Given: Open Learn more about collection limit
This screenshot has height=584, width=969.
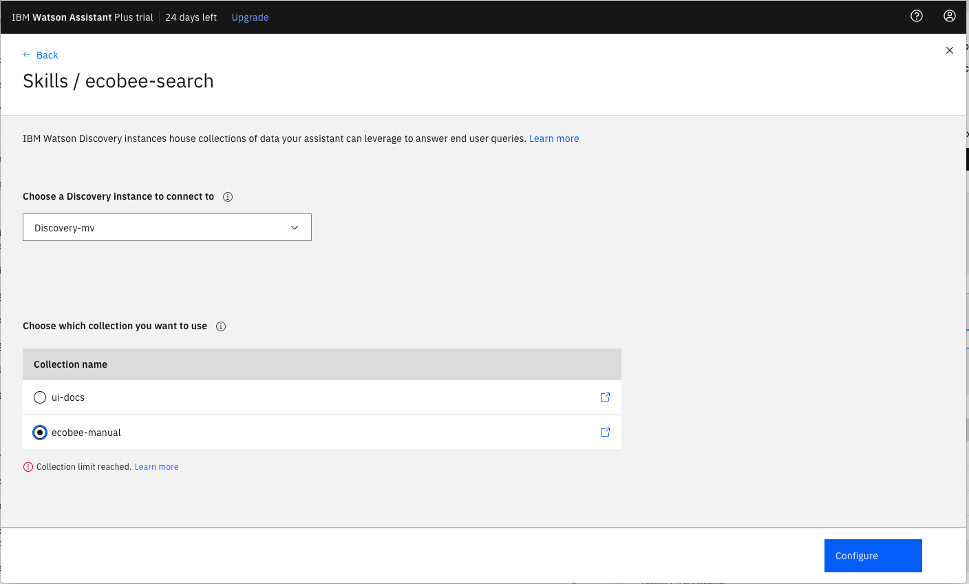Looking at the screenshot, I should point(156,467).
